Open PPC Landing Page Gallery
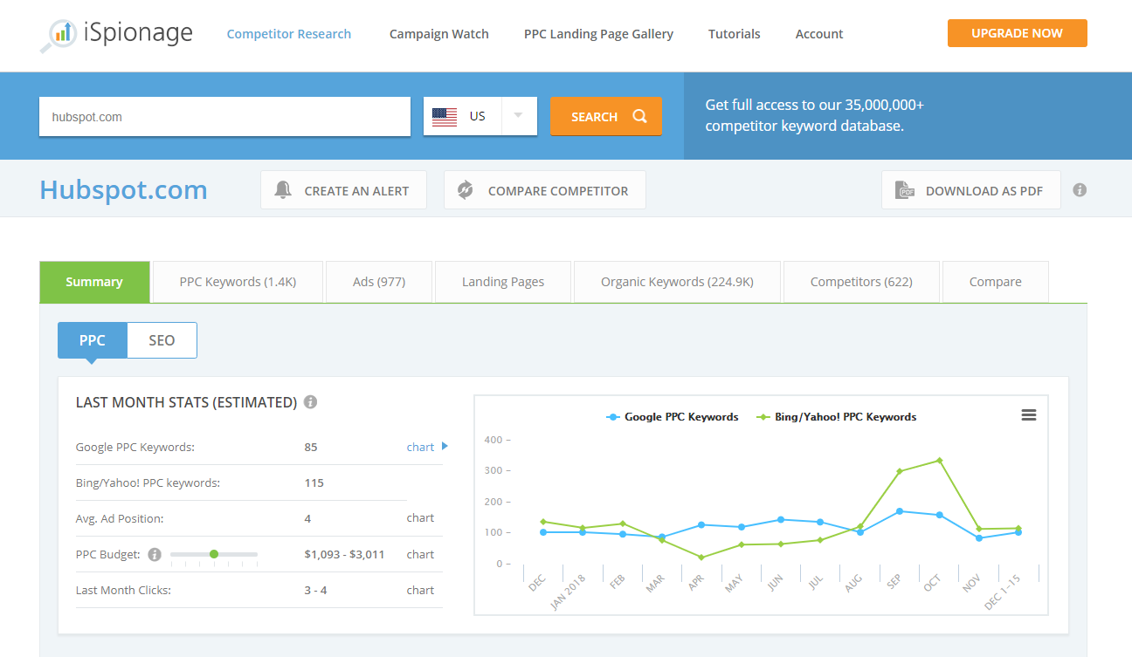The image size is (1132, 657). (x=598, y=34)
